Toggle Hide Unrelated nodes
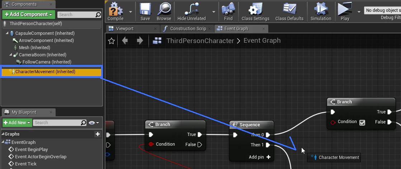 point(192,11)
